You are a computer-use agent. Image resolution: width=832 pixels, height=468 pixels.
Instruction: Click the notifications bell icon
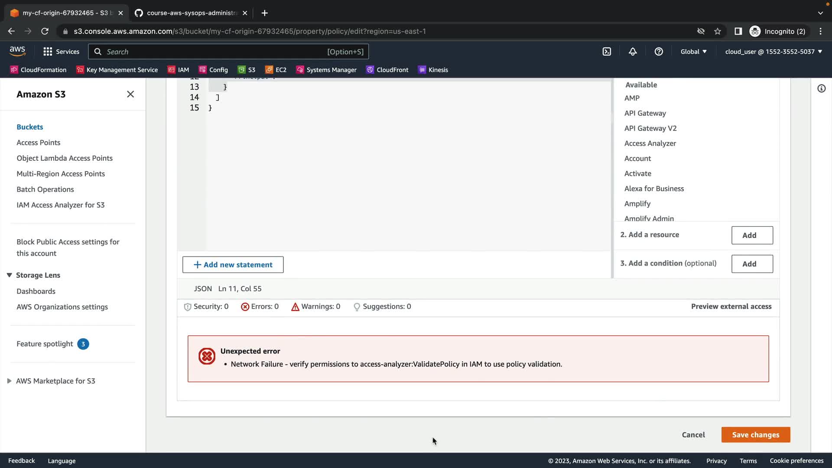click(633, 52)
